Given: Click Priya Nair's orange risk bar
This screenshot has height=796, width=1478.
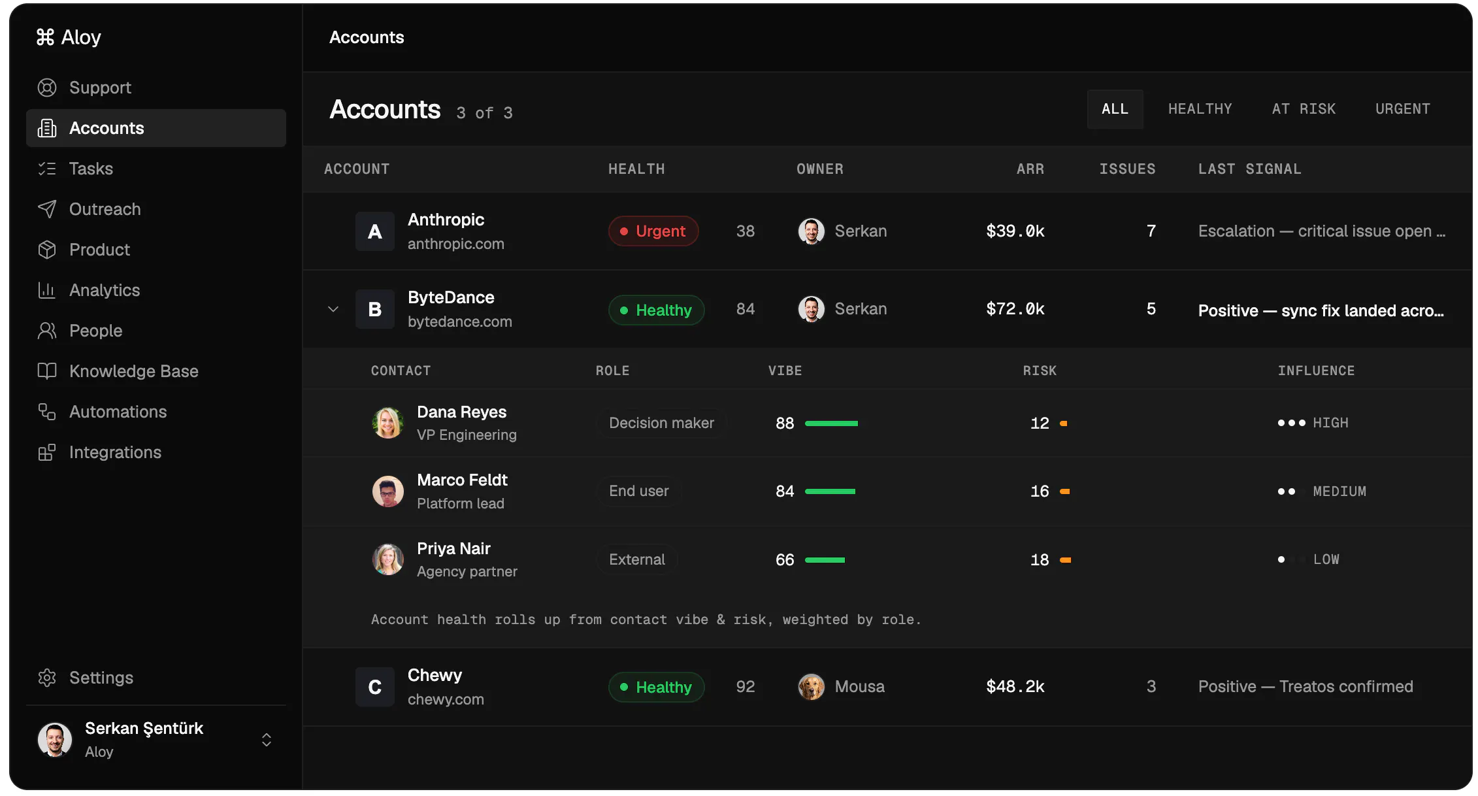Looking at the screenshot, I should point(1065,560).
